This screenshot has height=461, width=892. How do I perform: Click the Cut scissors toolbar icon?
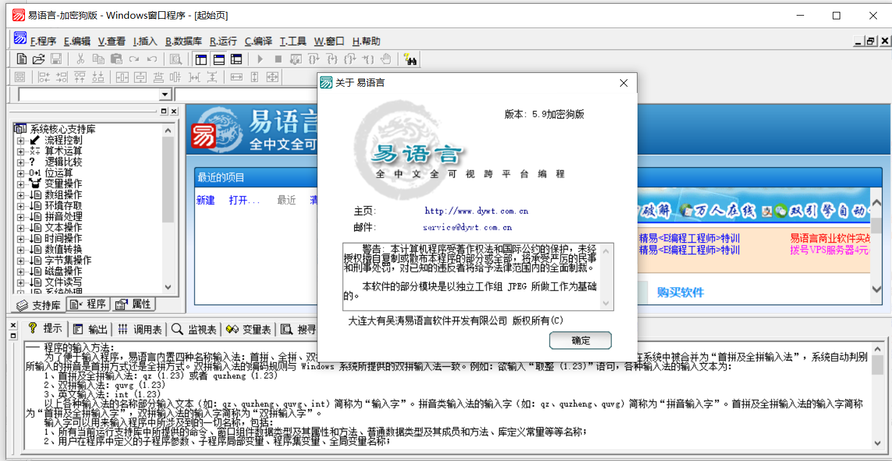pos(80,59)
